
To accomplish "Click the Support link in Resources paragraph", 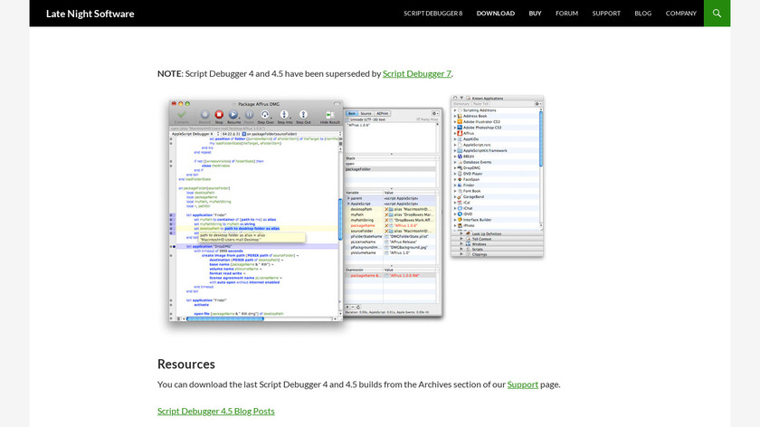I will tap(522, 384).
